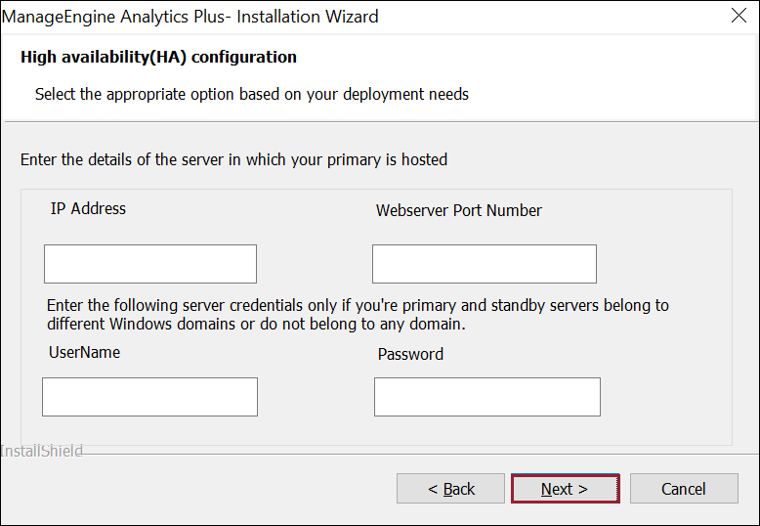Click the IP Address label
The height and width of the screenshot is (526, 760).
pos(88,208)
